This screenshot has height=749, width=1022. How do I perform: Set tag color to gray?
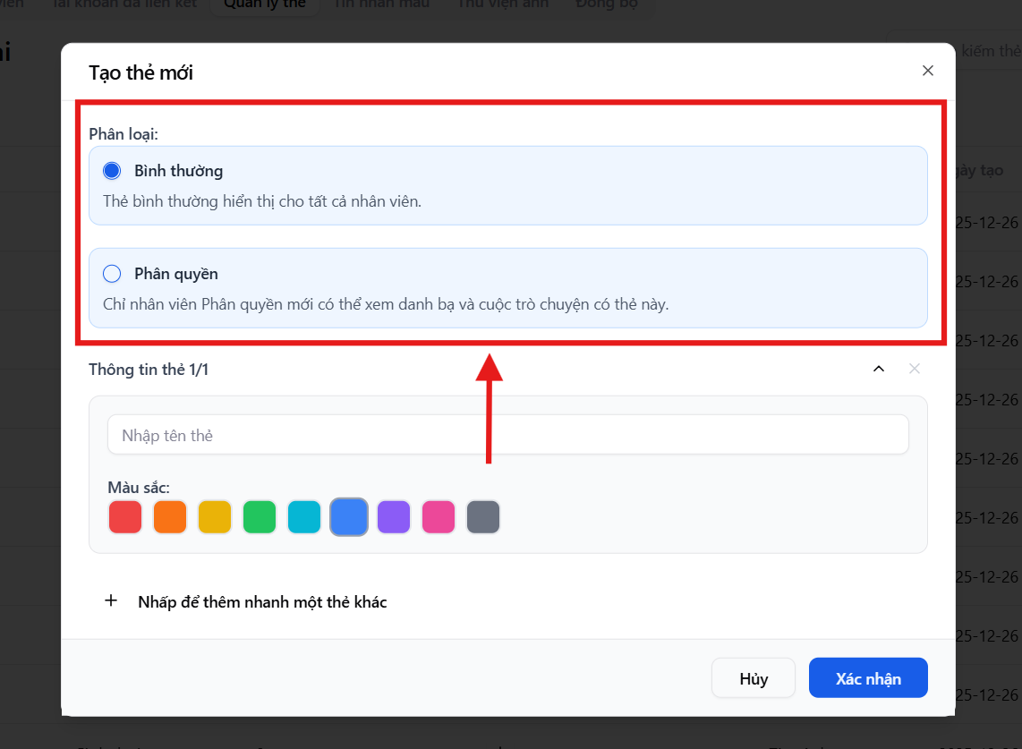483,517
